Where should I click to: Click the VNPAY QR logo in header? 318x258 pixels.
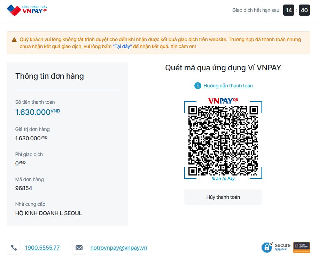27,10
